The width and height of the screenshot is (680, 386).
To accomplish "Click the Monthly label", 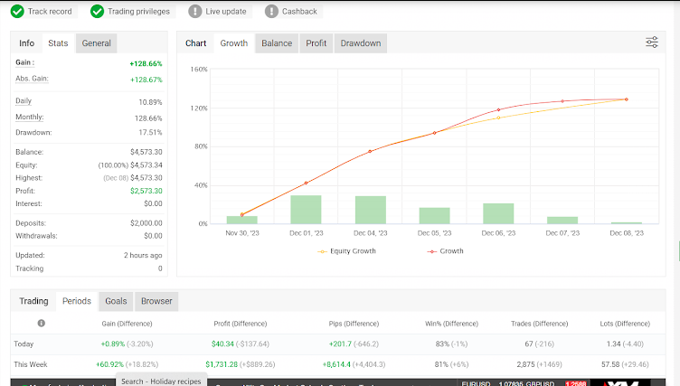I will pyautogui.click(x=30, y=118).
